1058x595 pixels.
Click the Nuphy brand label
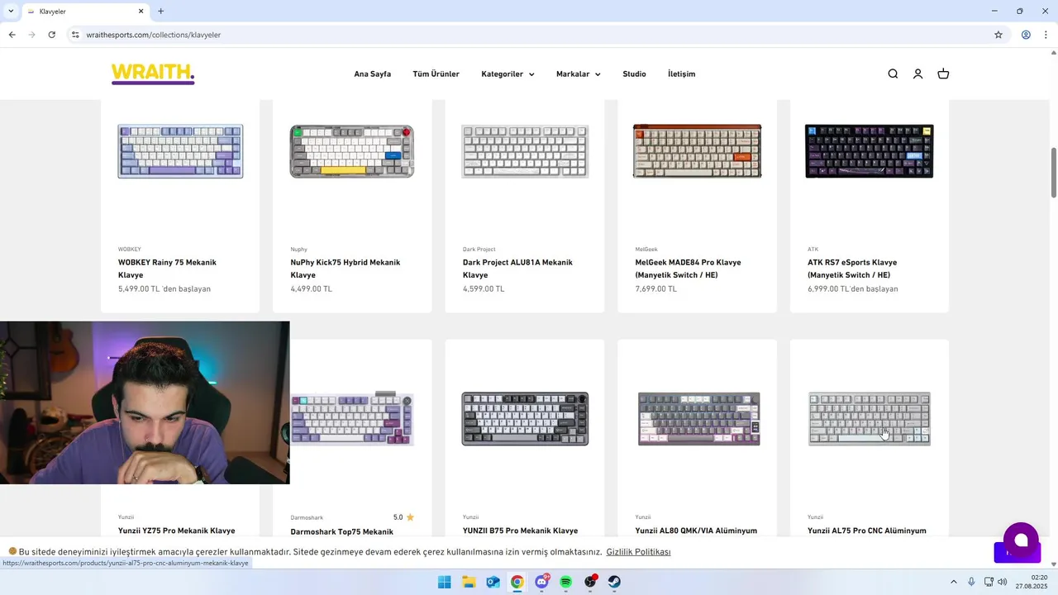point(298,249)
